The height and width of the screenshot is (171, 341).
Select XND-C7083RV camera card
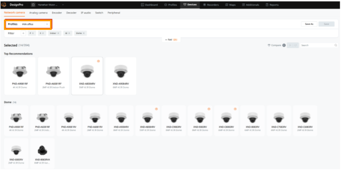(x=279, y=121)
